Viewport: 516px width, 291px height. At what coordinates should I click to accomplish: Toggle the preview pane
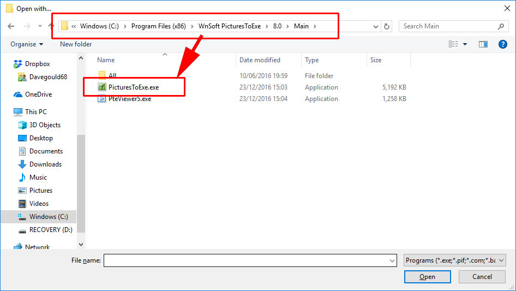coord(483,44)
